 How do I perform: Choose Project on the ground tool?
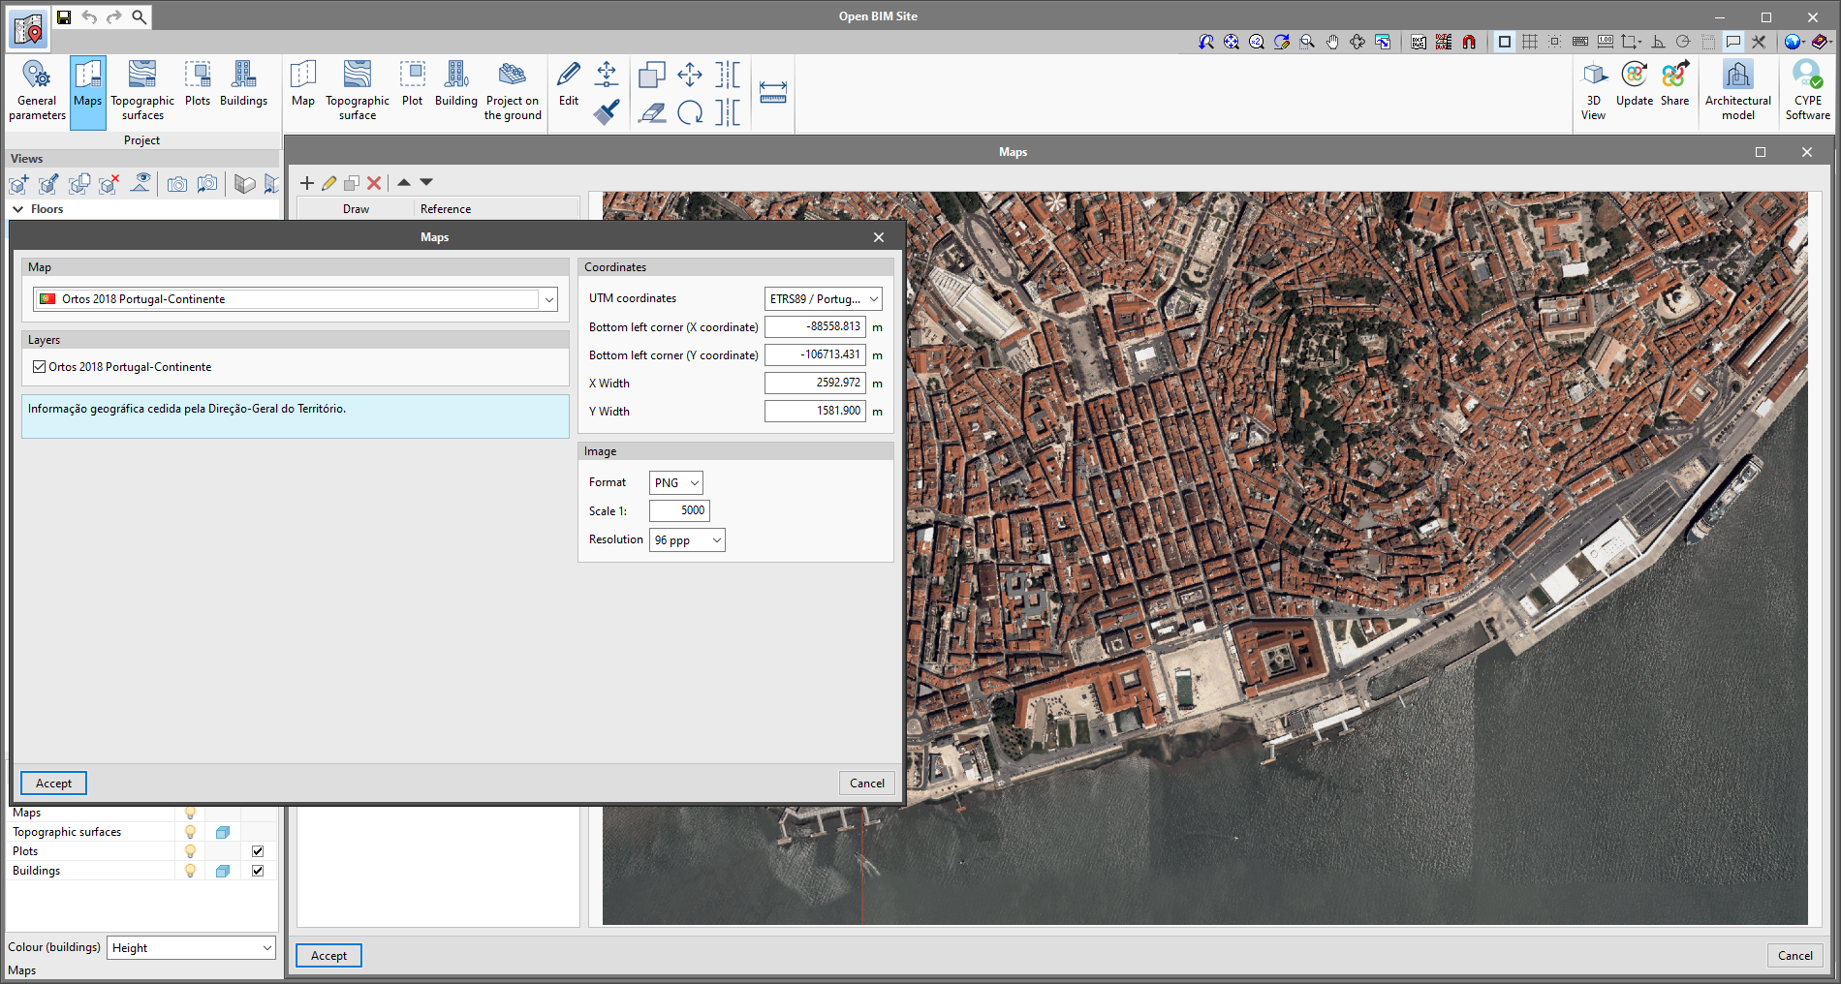click(513, 91)
